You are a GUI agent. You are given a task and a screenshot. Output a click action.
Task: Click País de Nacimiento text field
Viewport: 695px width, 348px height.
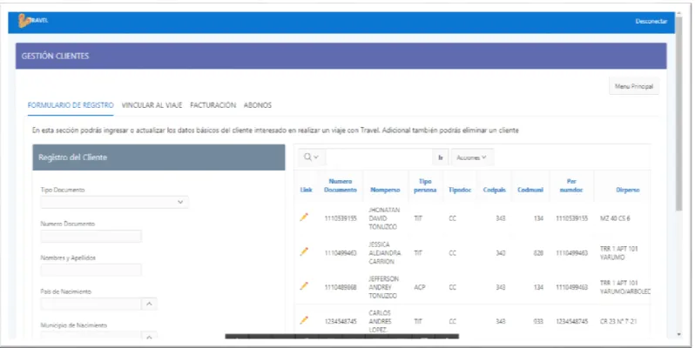[x=91, y=304]
